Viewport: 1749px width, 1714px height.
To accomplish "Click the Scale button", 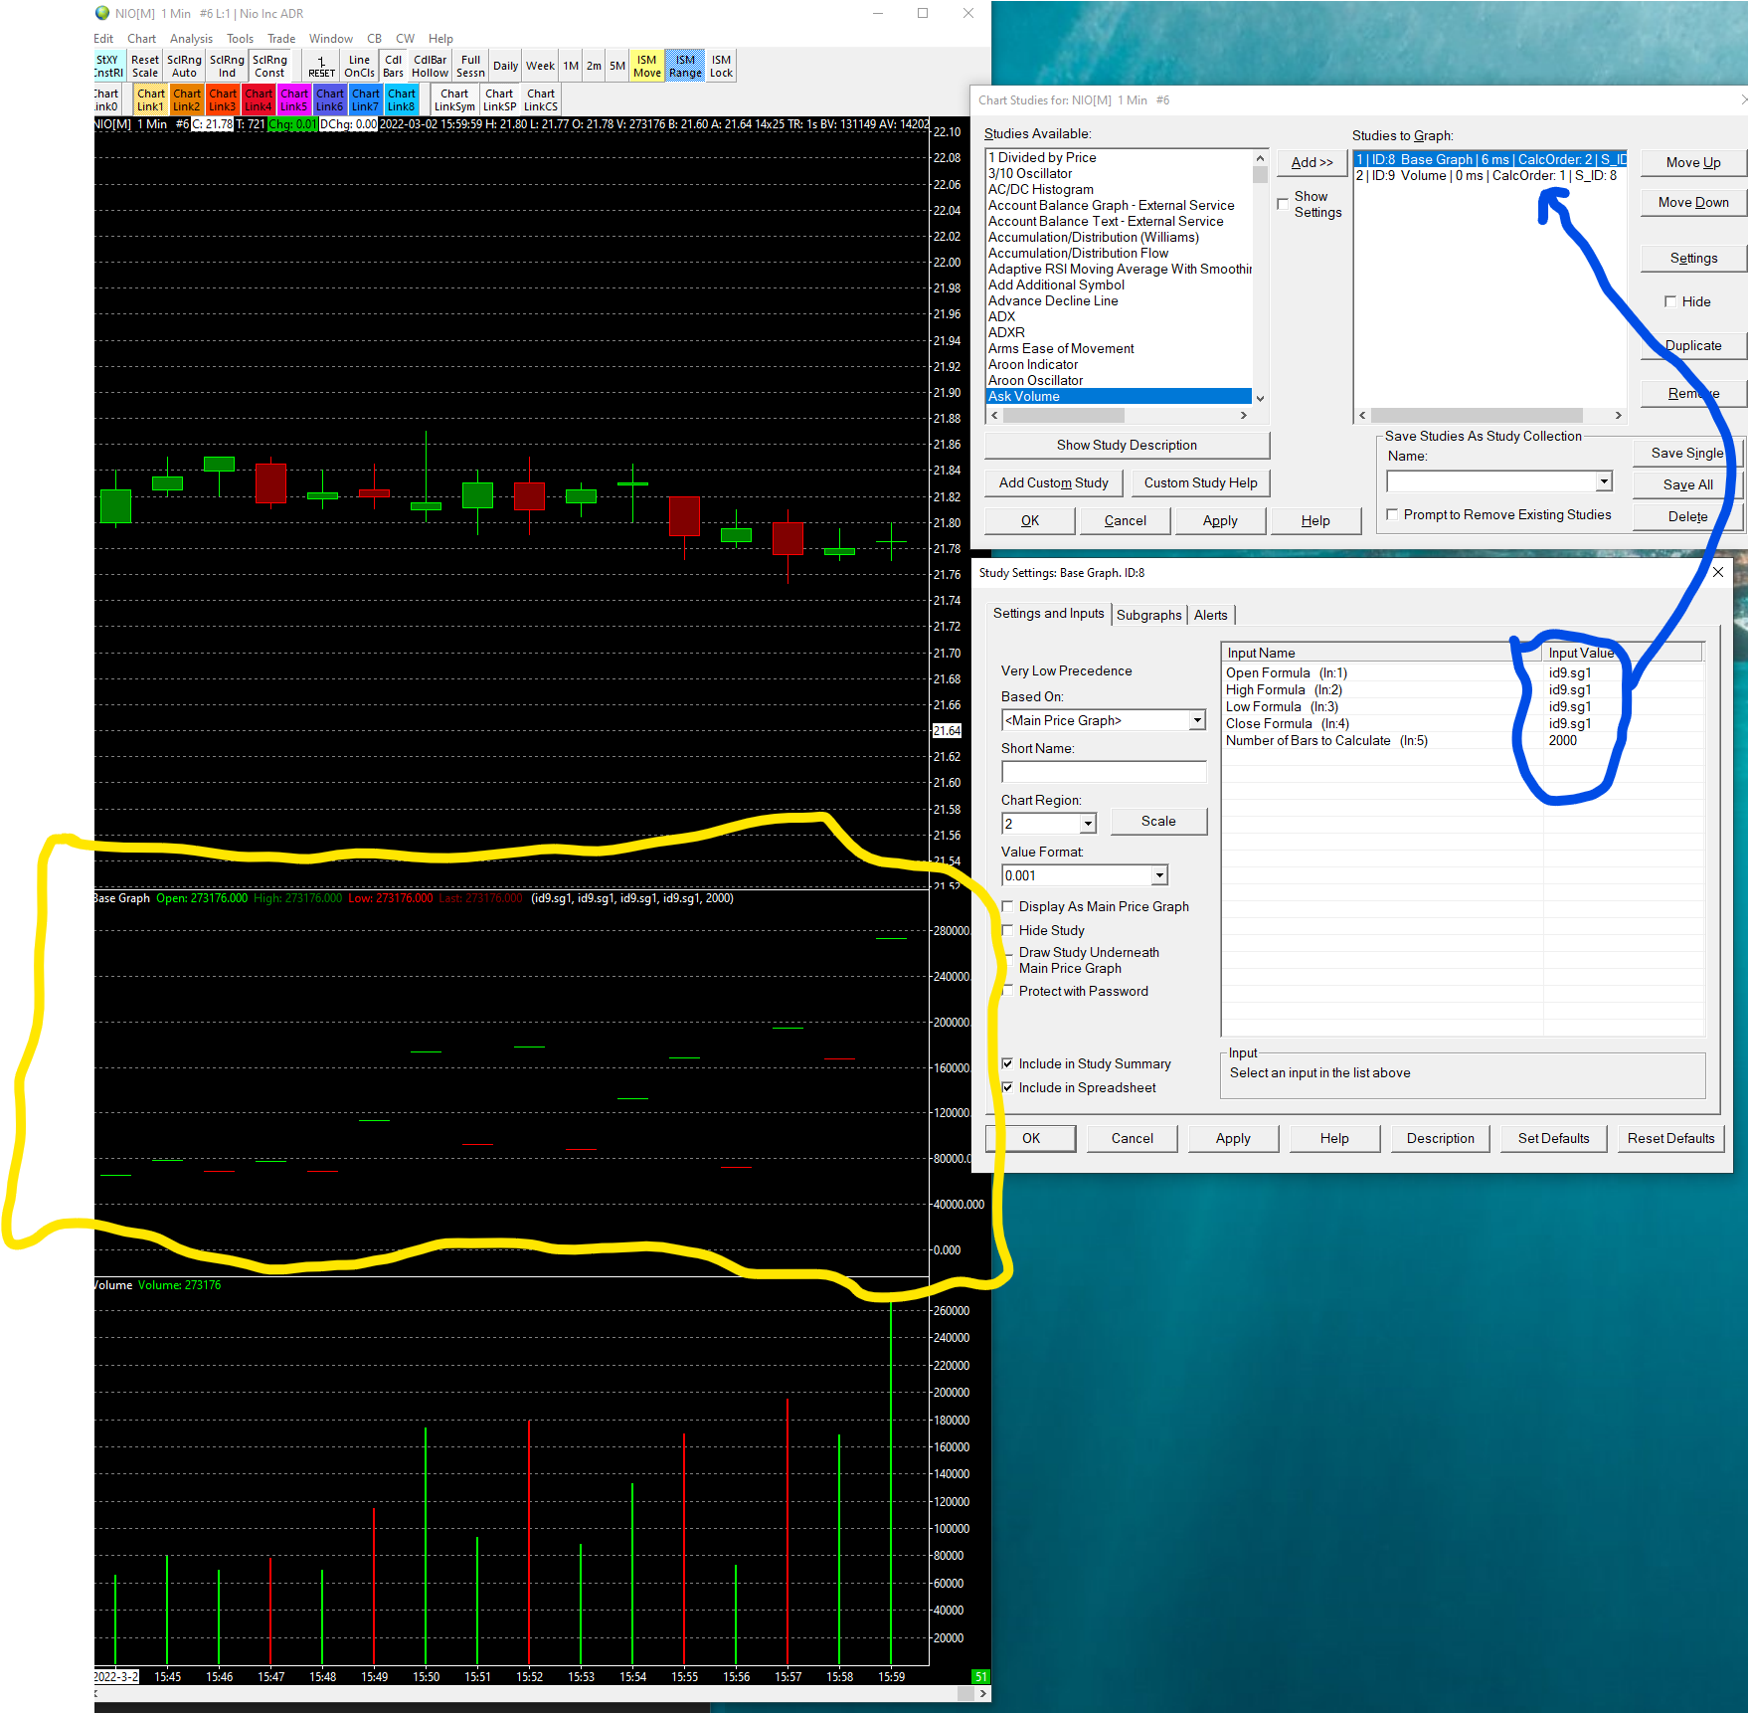I will click(1158, 821).
